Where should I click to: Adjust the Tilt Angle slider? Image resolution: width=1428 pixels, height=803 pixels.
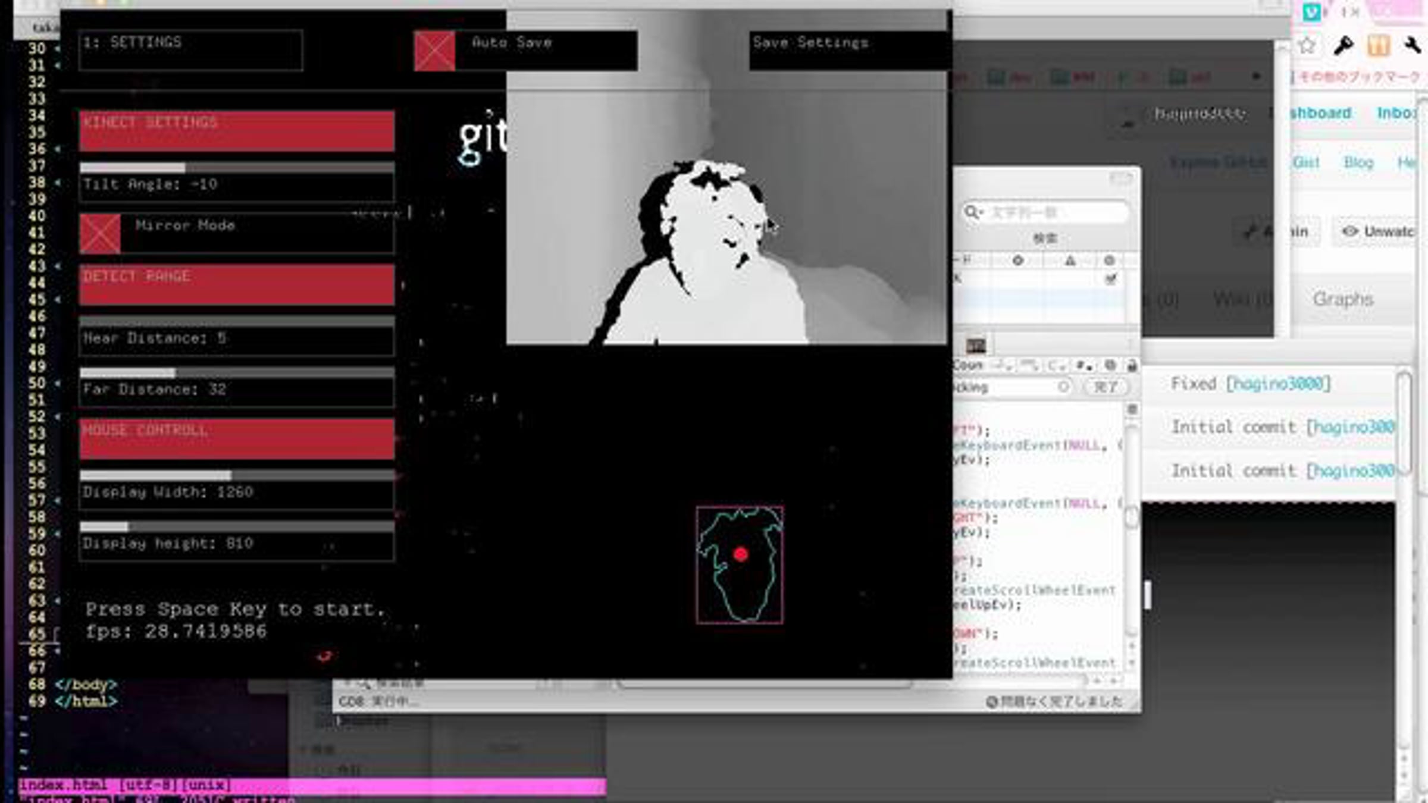237,168
